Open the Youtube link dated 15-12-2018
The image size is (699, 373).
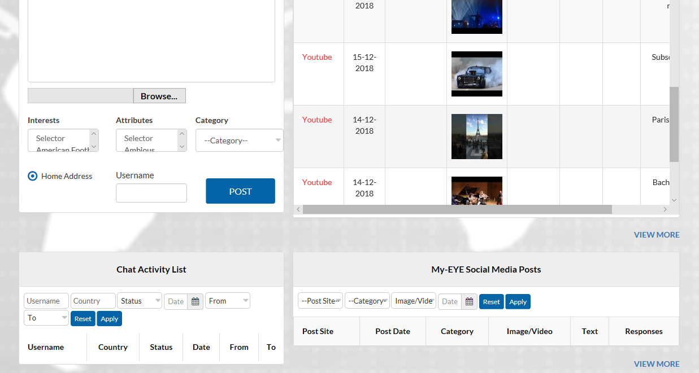317,57
